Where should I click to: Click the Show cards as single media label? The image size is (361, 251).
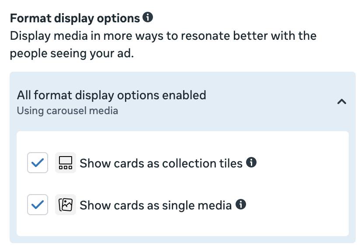[x=156, y=205]
